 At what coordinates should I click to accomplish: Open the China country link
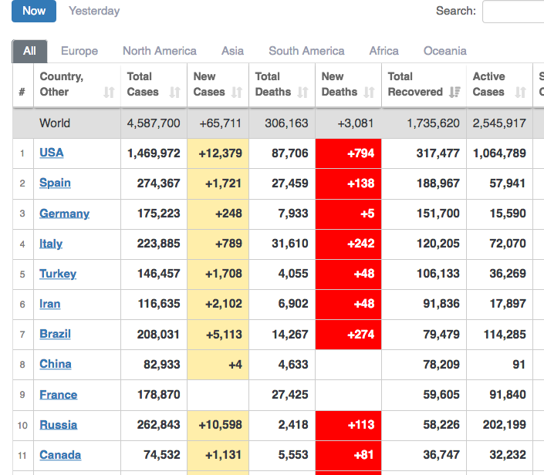[x=56, y=365]
